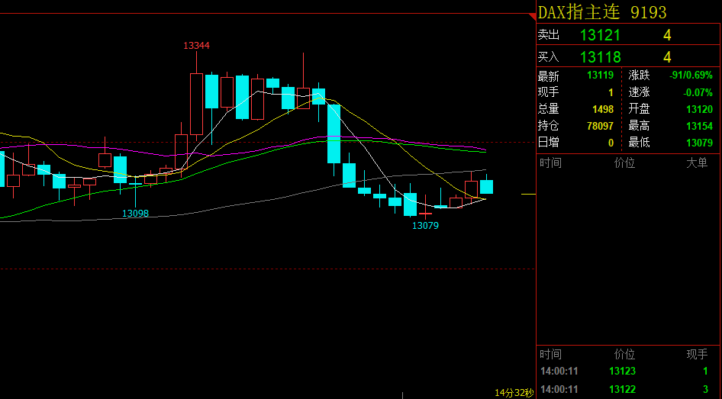The height and width of the screenshot is (399, 722).
Task: Click the red triangle at the chart corner
Action: (533, 17)
